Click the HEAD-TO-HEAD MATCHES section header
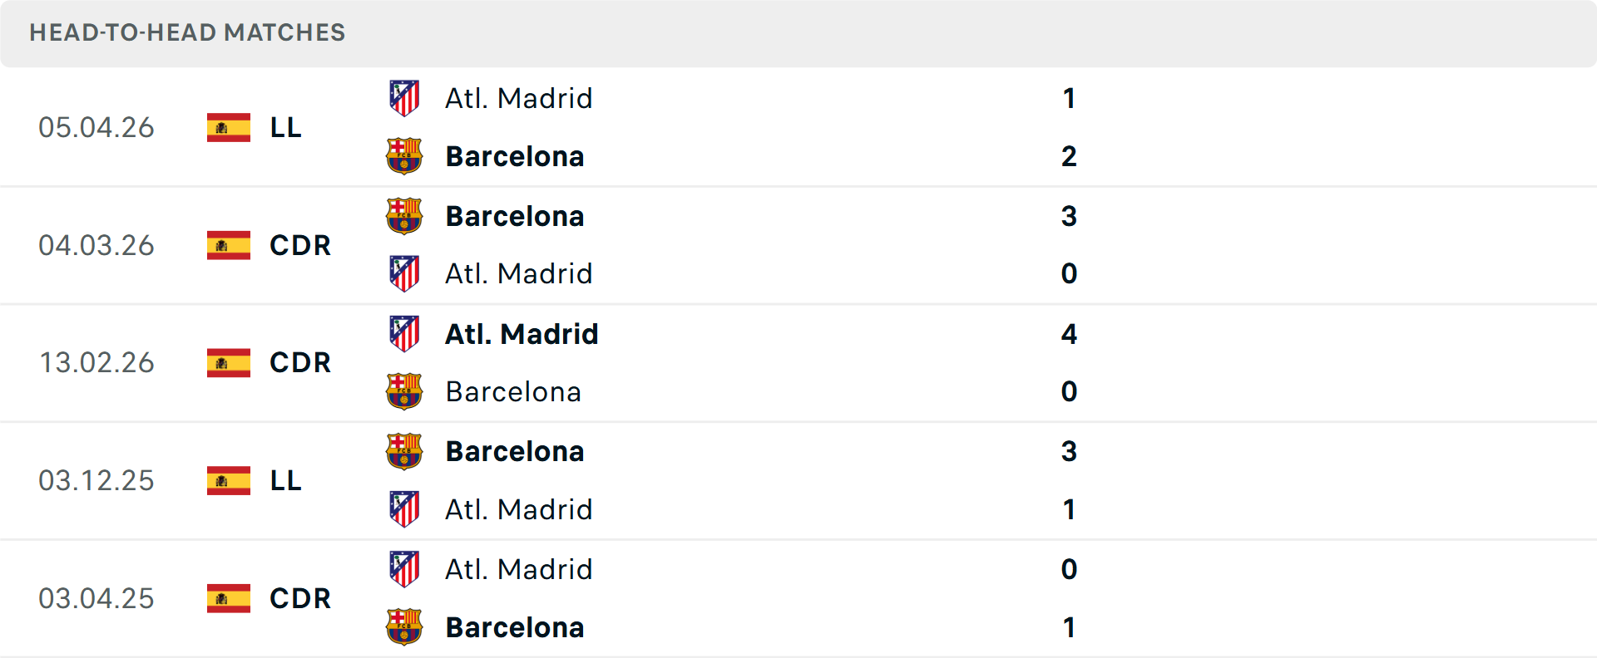The width and height of the screenshot is (1597, 658). click(x=187, y=33)
